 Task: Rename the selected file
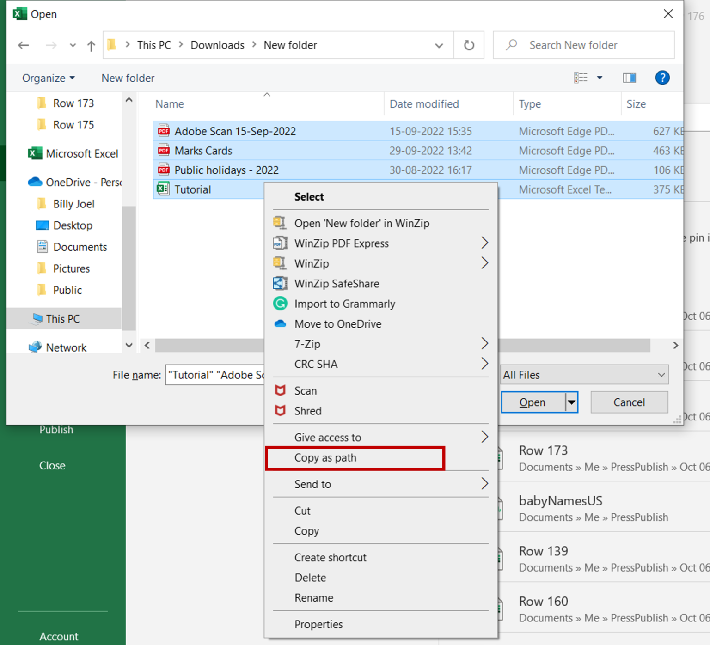[314, 597]
